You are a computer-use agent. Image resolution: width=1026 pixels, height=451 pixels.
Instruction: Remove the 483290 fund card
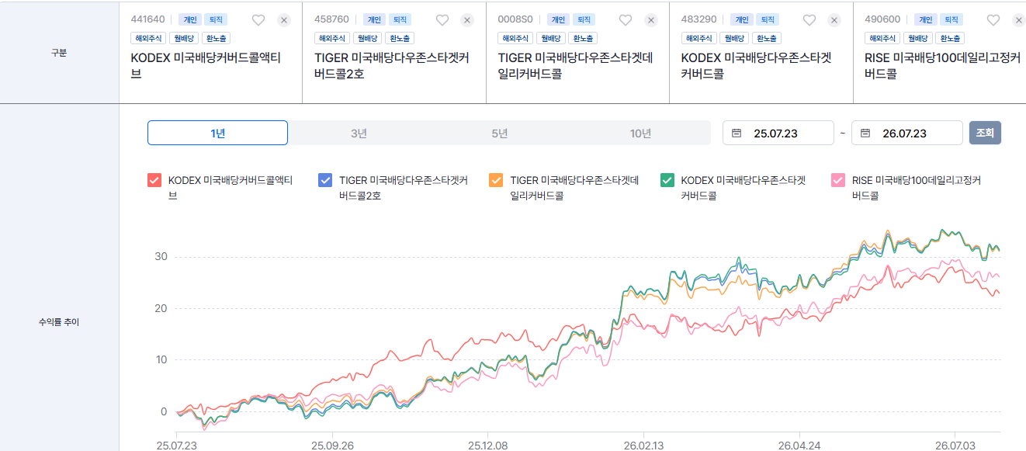click(834, 20)
